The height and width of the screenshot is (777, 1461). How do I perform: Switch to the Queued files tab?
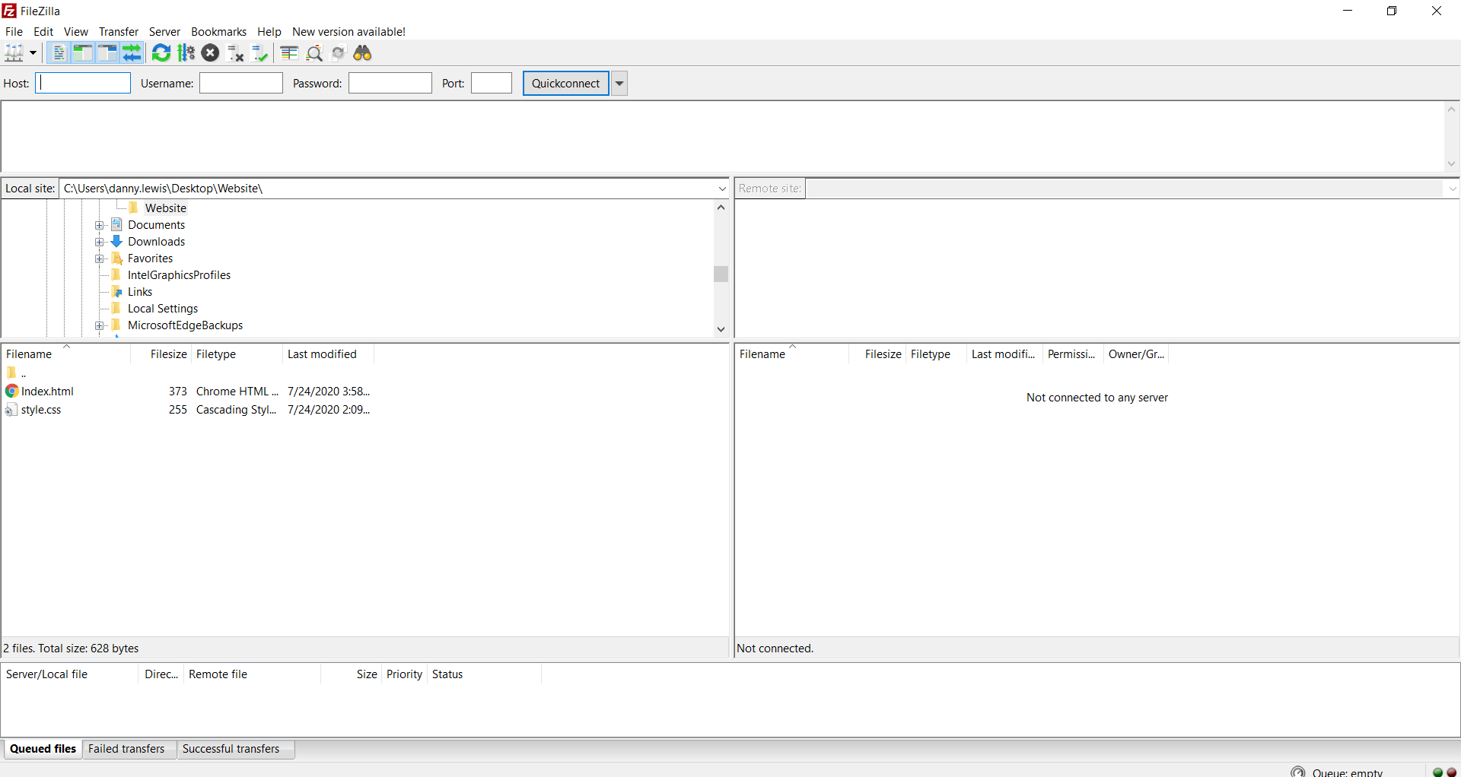click(x=43, y=749)
